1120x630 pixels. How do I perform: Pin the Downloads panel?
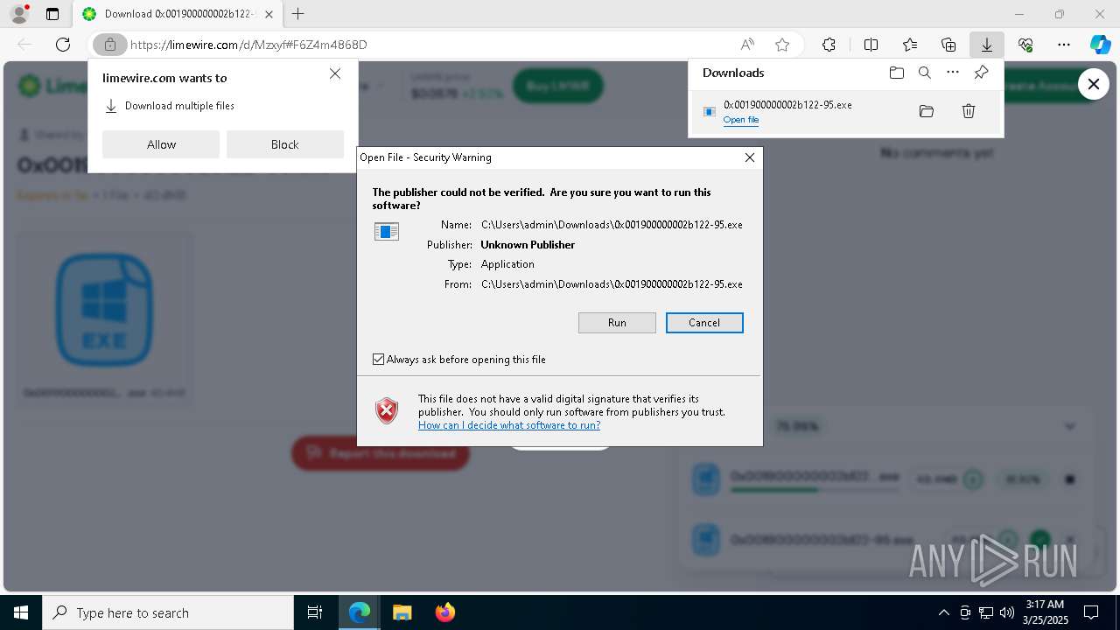point(982,73)
